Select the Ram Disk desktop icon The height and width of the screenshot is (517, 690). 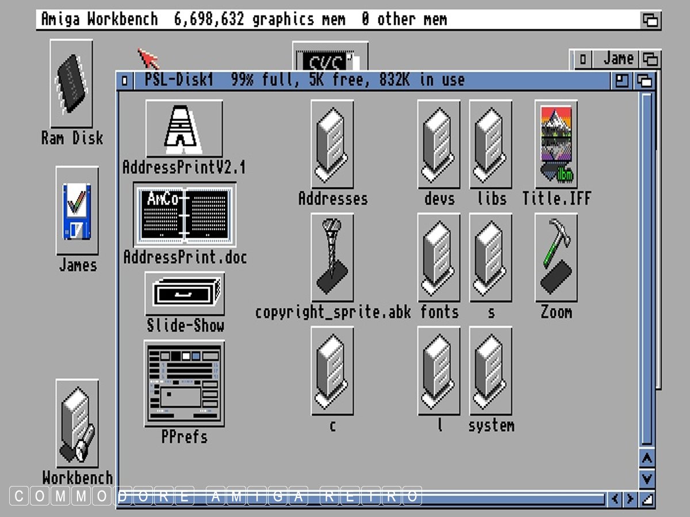(x=71, y=84)
